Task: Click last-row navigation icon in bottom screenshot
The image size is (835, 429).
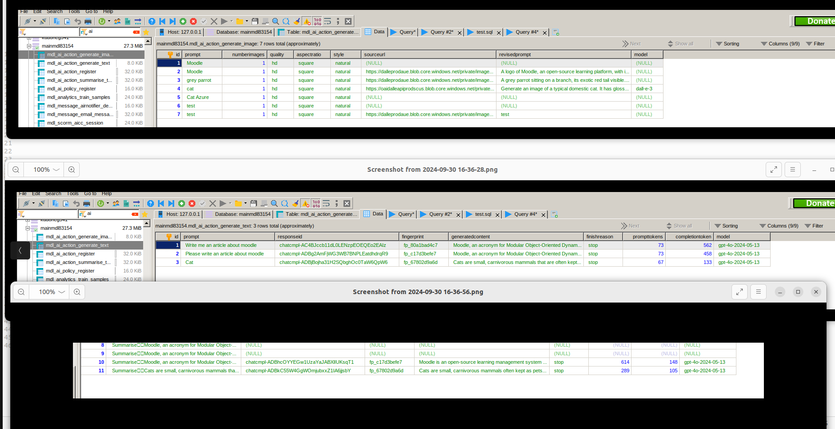Action: coord(171,203)
